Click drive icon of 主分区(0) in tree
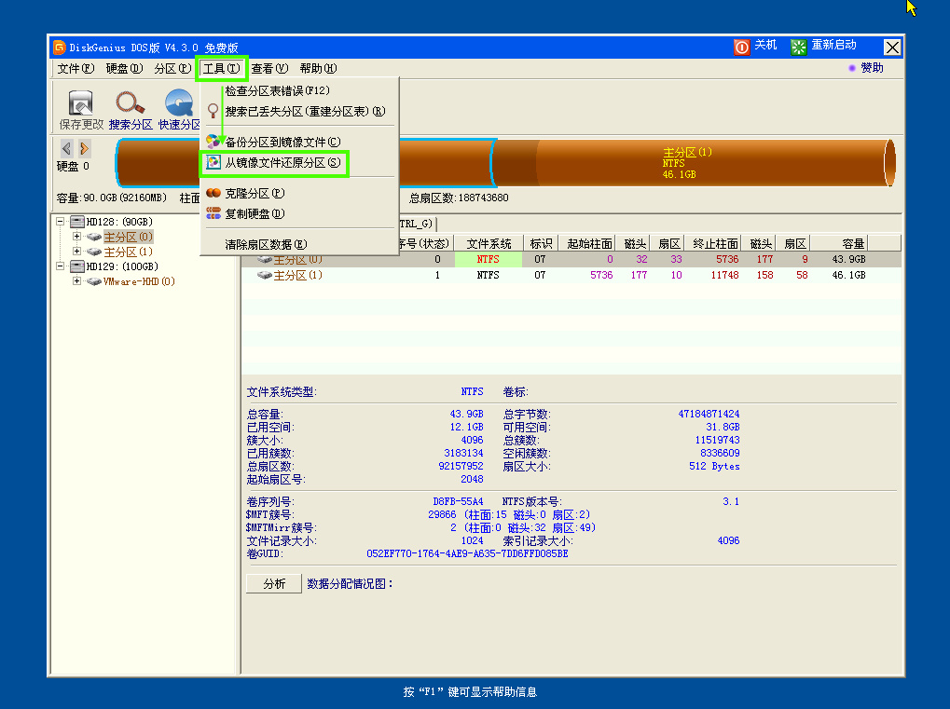950x709 pixels. point(94,237)
